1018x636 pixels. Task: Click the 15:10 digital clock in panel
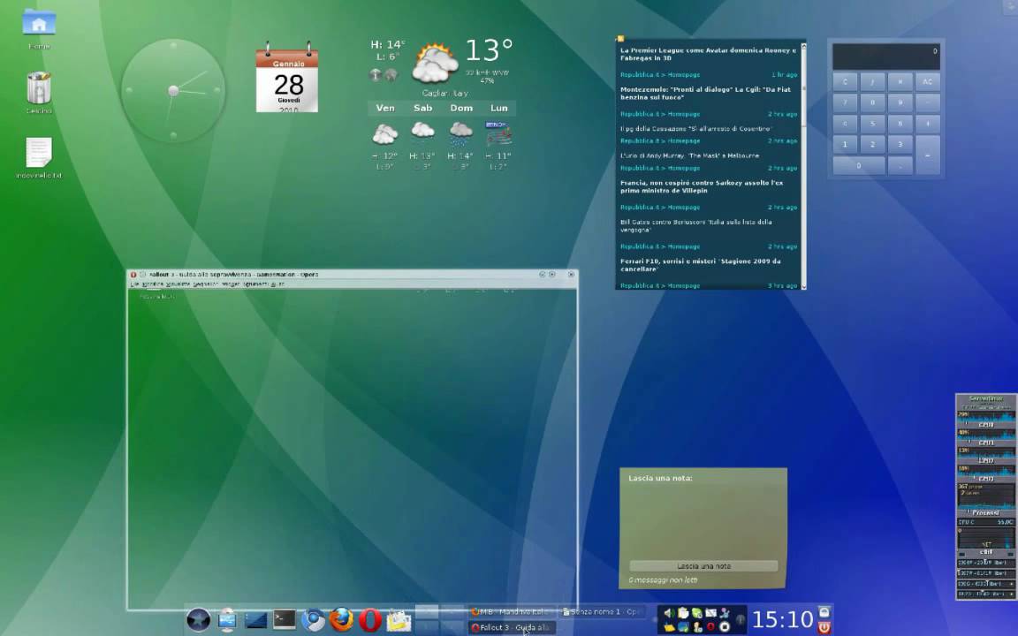(782, 620)
